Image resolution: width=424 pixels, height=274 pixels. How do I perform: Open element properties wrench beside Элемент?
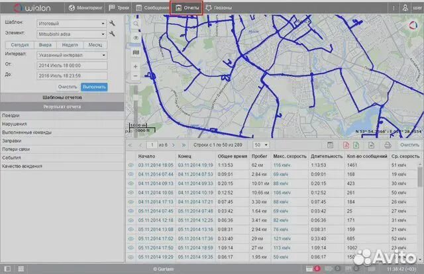(x=112, y=34)
